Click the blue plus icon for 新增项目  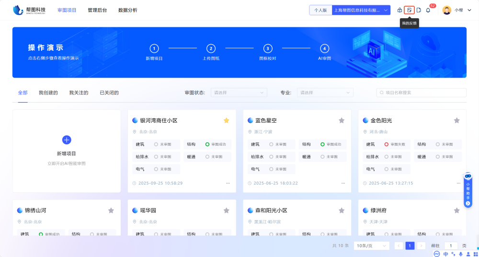(67, 140)
